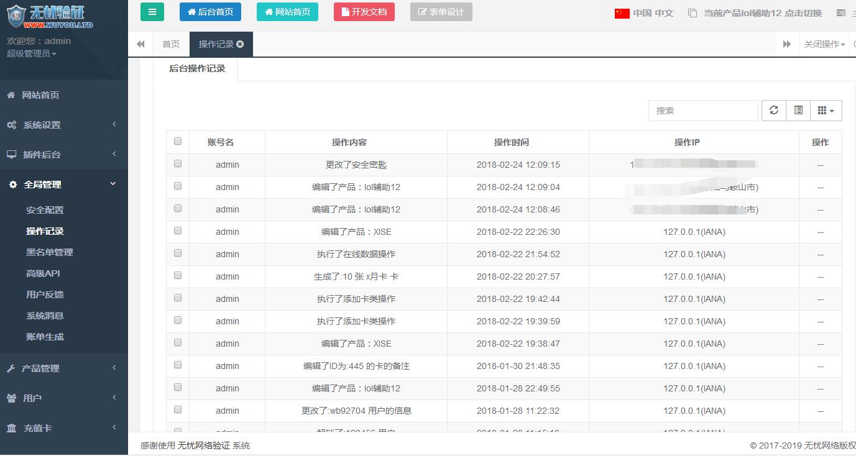Click the 无忧验证 logo in the sidebar

[x=50, y=16]
